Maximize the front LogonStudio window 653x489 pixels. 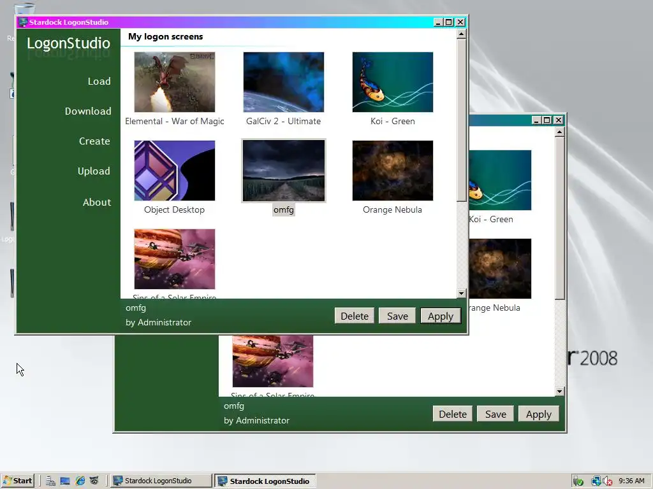(x=449, y=22)
